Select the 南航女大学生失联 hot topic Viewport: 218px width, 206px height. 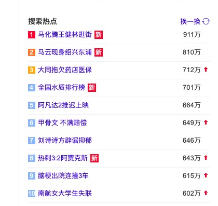pos(65,194)
